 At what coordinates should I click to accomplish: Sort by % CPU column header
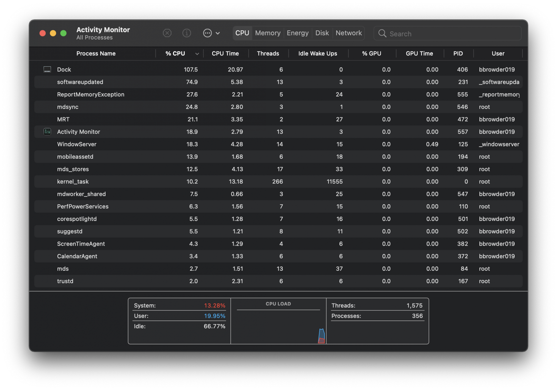175,53
